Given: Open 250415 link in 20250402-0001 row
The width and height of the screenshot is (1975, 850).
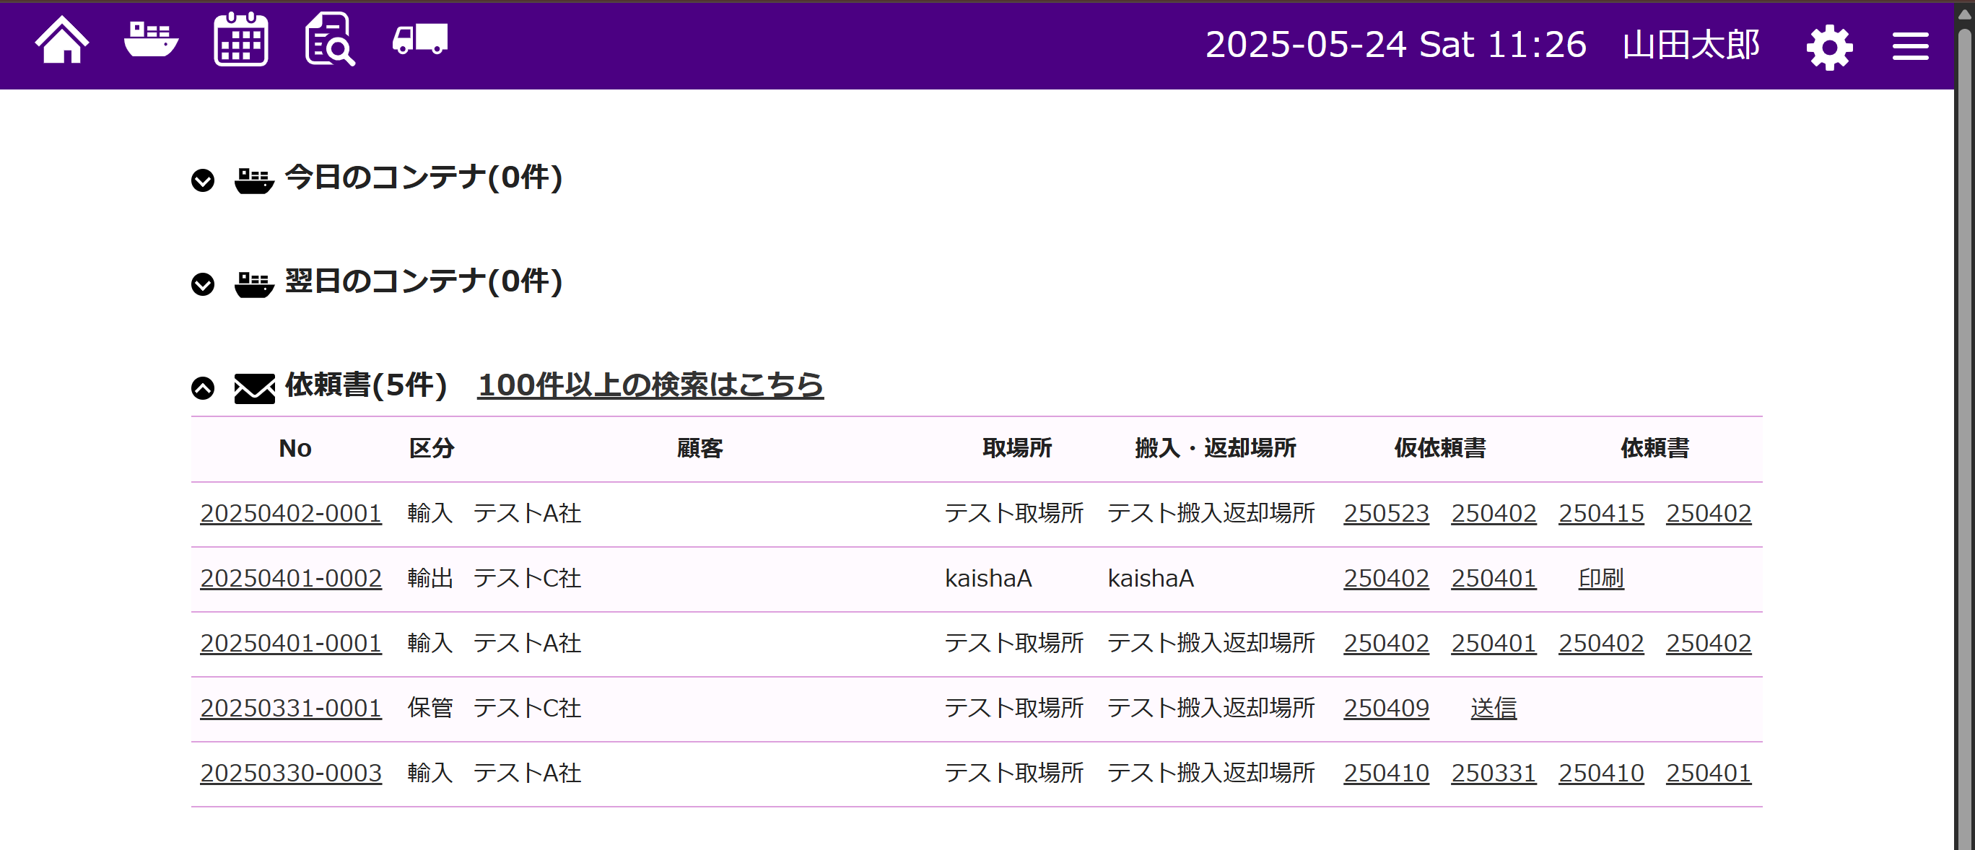Looking at the screenshot, I should [x=1601, y=513].
